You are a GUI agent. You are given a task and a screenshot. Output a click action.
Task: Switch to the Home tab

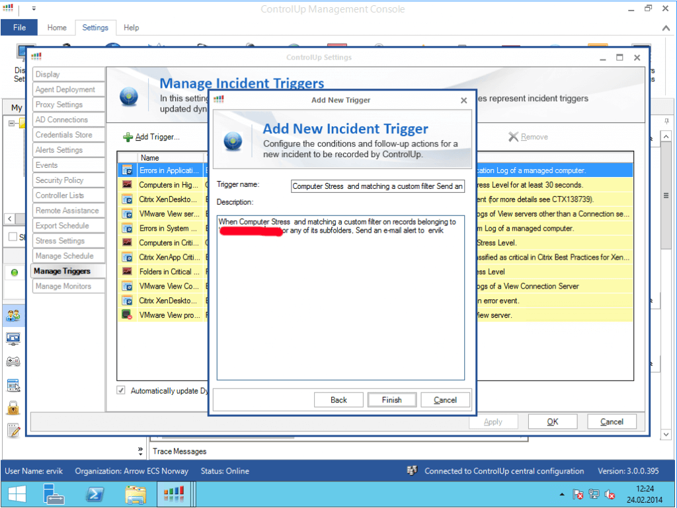point(57,28)
